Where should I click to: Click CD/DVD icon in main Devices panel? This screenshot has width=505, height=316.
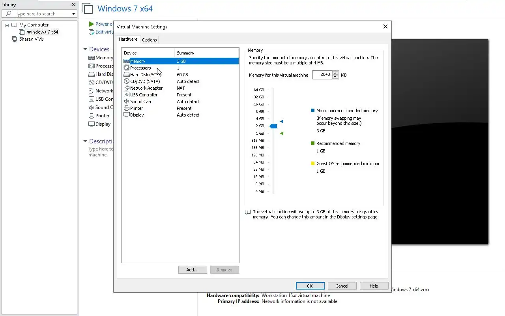coord(92,83)
